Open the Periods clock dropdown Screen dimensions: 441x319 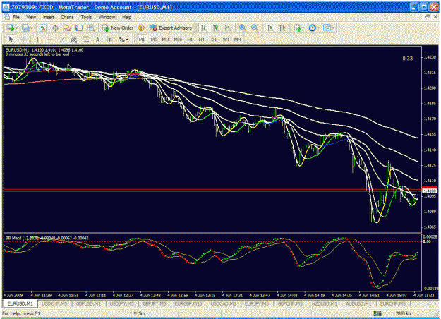314,28
